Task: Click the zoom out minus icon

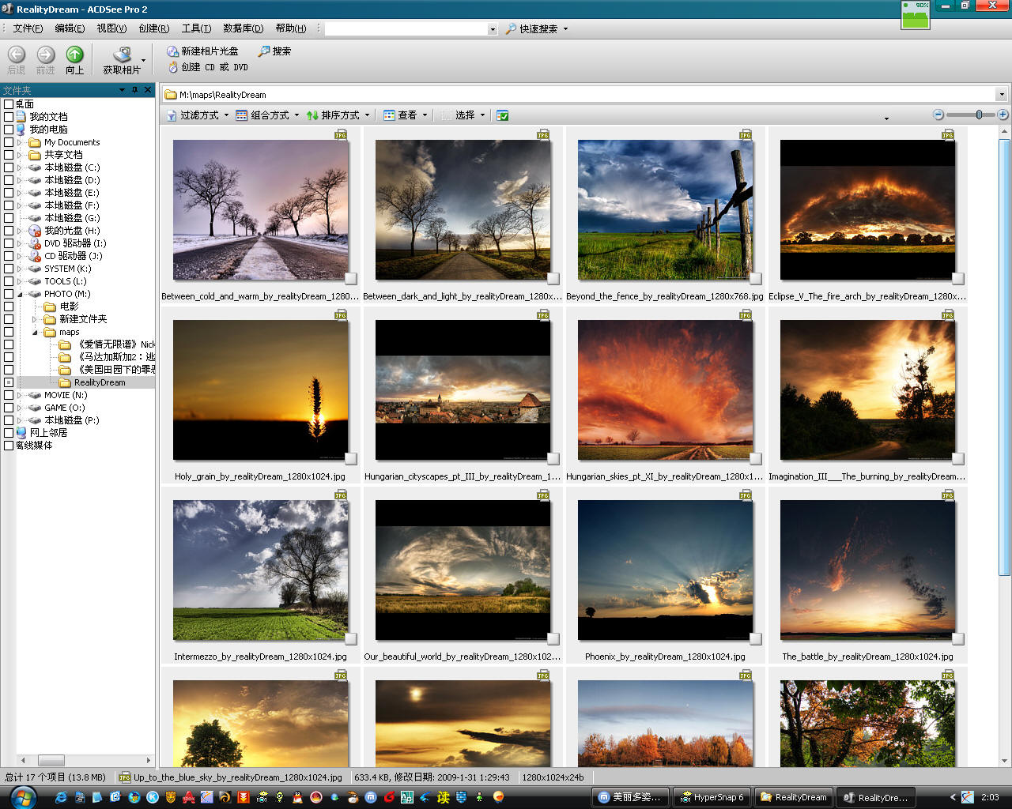Action: coord(938,115)
